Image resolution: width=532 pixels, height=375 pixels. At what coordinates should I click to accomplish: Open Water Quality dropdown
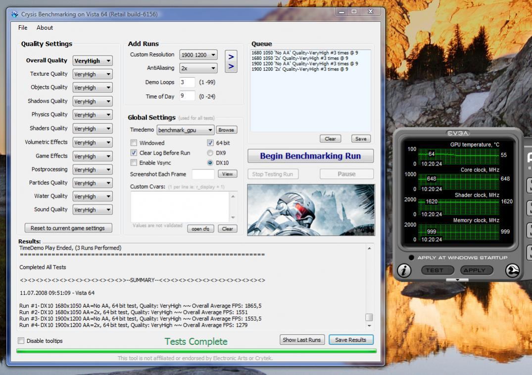(93, 196)
